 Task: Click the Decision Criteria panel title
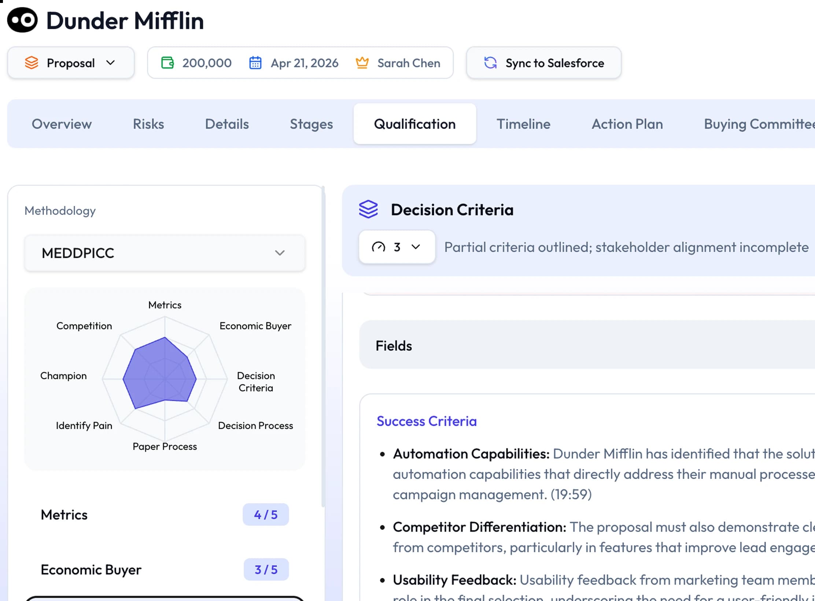click(452, 210)
